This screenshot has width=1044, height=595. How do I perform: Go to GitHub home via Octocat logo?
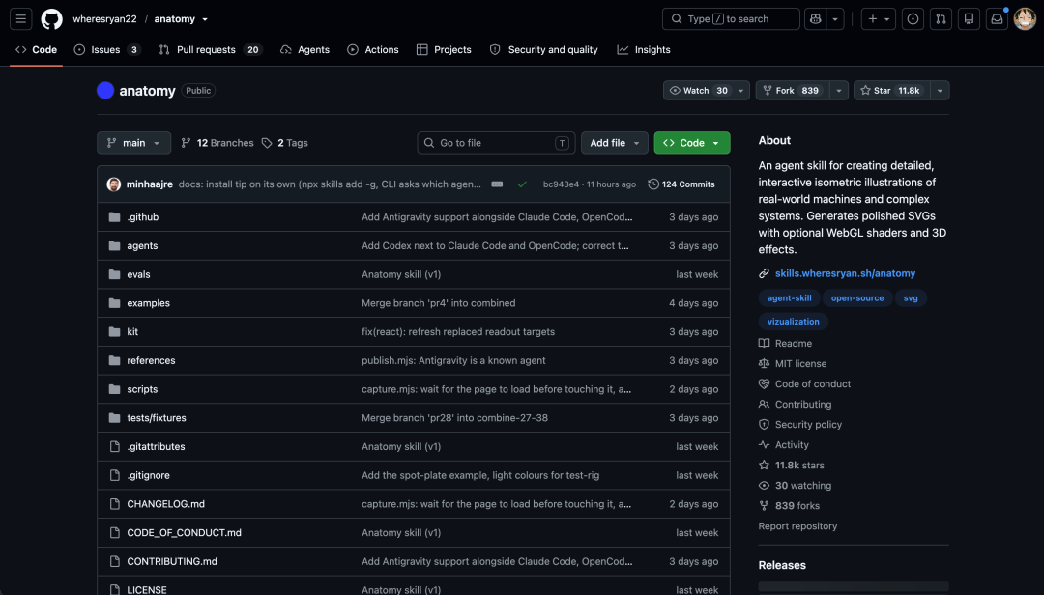click(52, 18)
